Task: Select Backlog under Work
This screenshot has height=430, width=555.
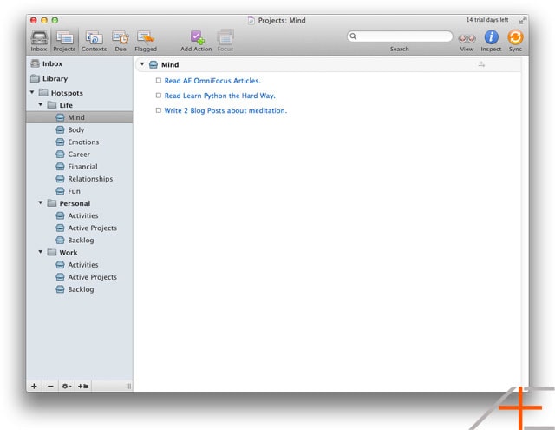Action: pyautogui.click(x=80, y=289)
